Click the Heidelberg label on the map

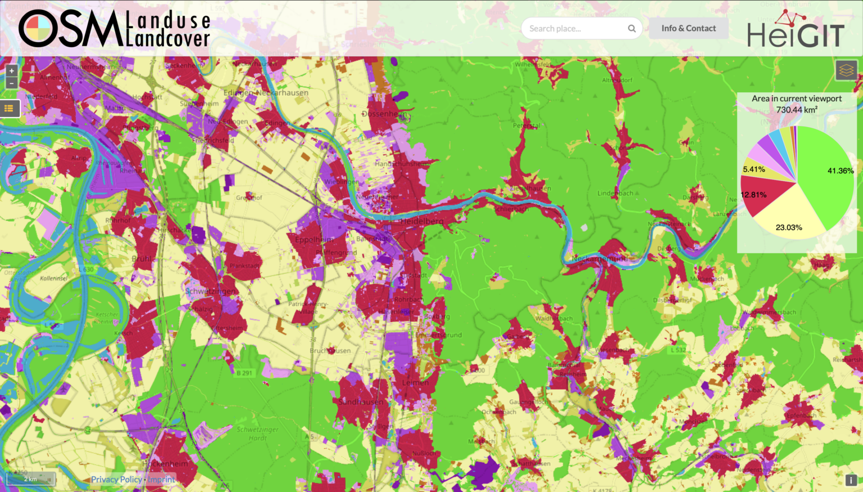(x=420, y=221)
